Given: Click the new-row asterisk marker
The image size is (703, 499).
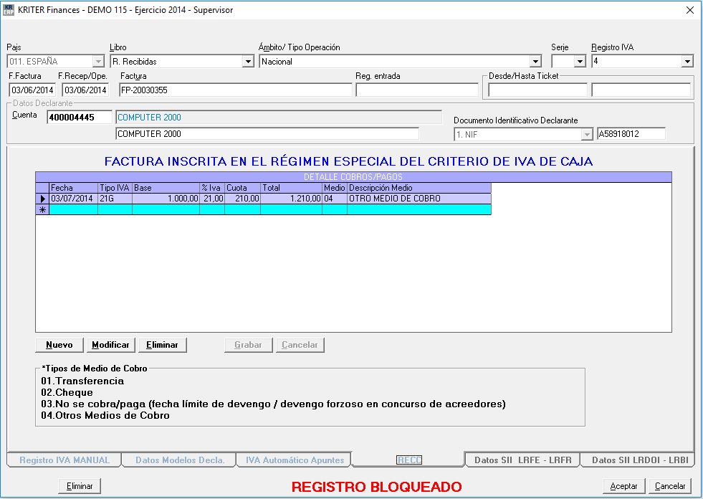Looking at the screenshot, I should click(42, 209).
